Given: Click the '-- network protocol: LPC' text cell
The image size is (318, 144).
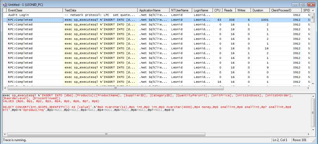Looking at the screenshot, I should 101,15.
